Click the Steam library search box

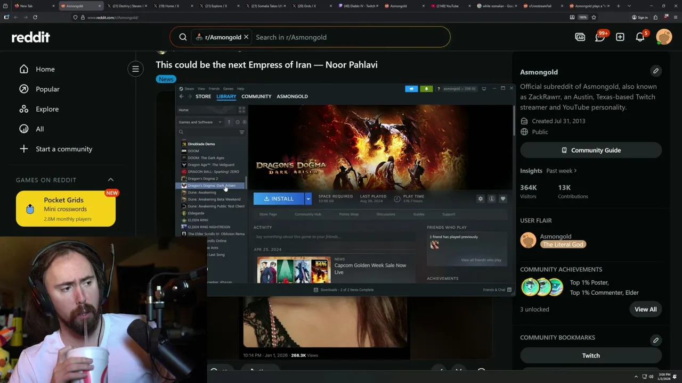tap(208, 132)
